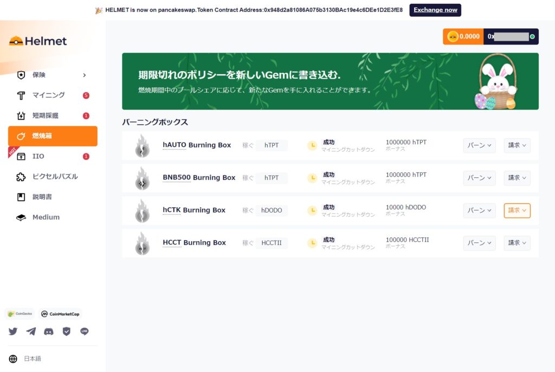Screen dimensions: 555x372
Task: Click the hAUTO Burning Box flame icon
Action: [x=143, y=146]
